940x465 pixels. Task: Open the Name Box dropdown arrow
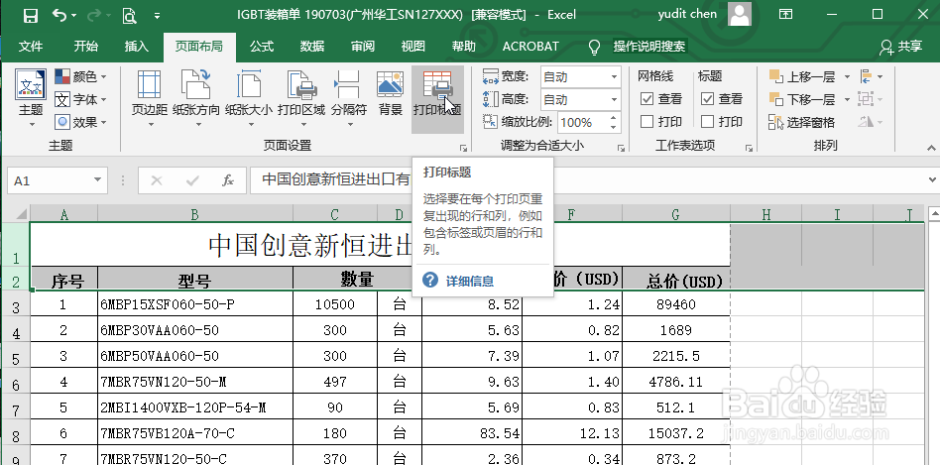(98, 180)
